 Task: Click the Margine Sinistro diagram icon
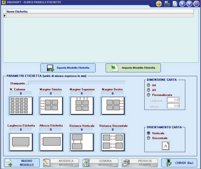51,106
